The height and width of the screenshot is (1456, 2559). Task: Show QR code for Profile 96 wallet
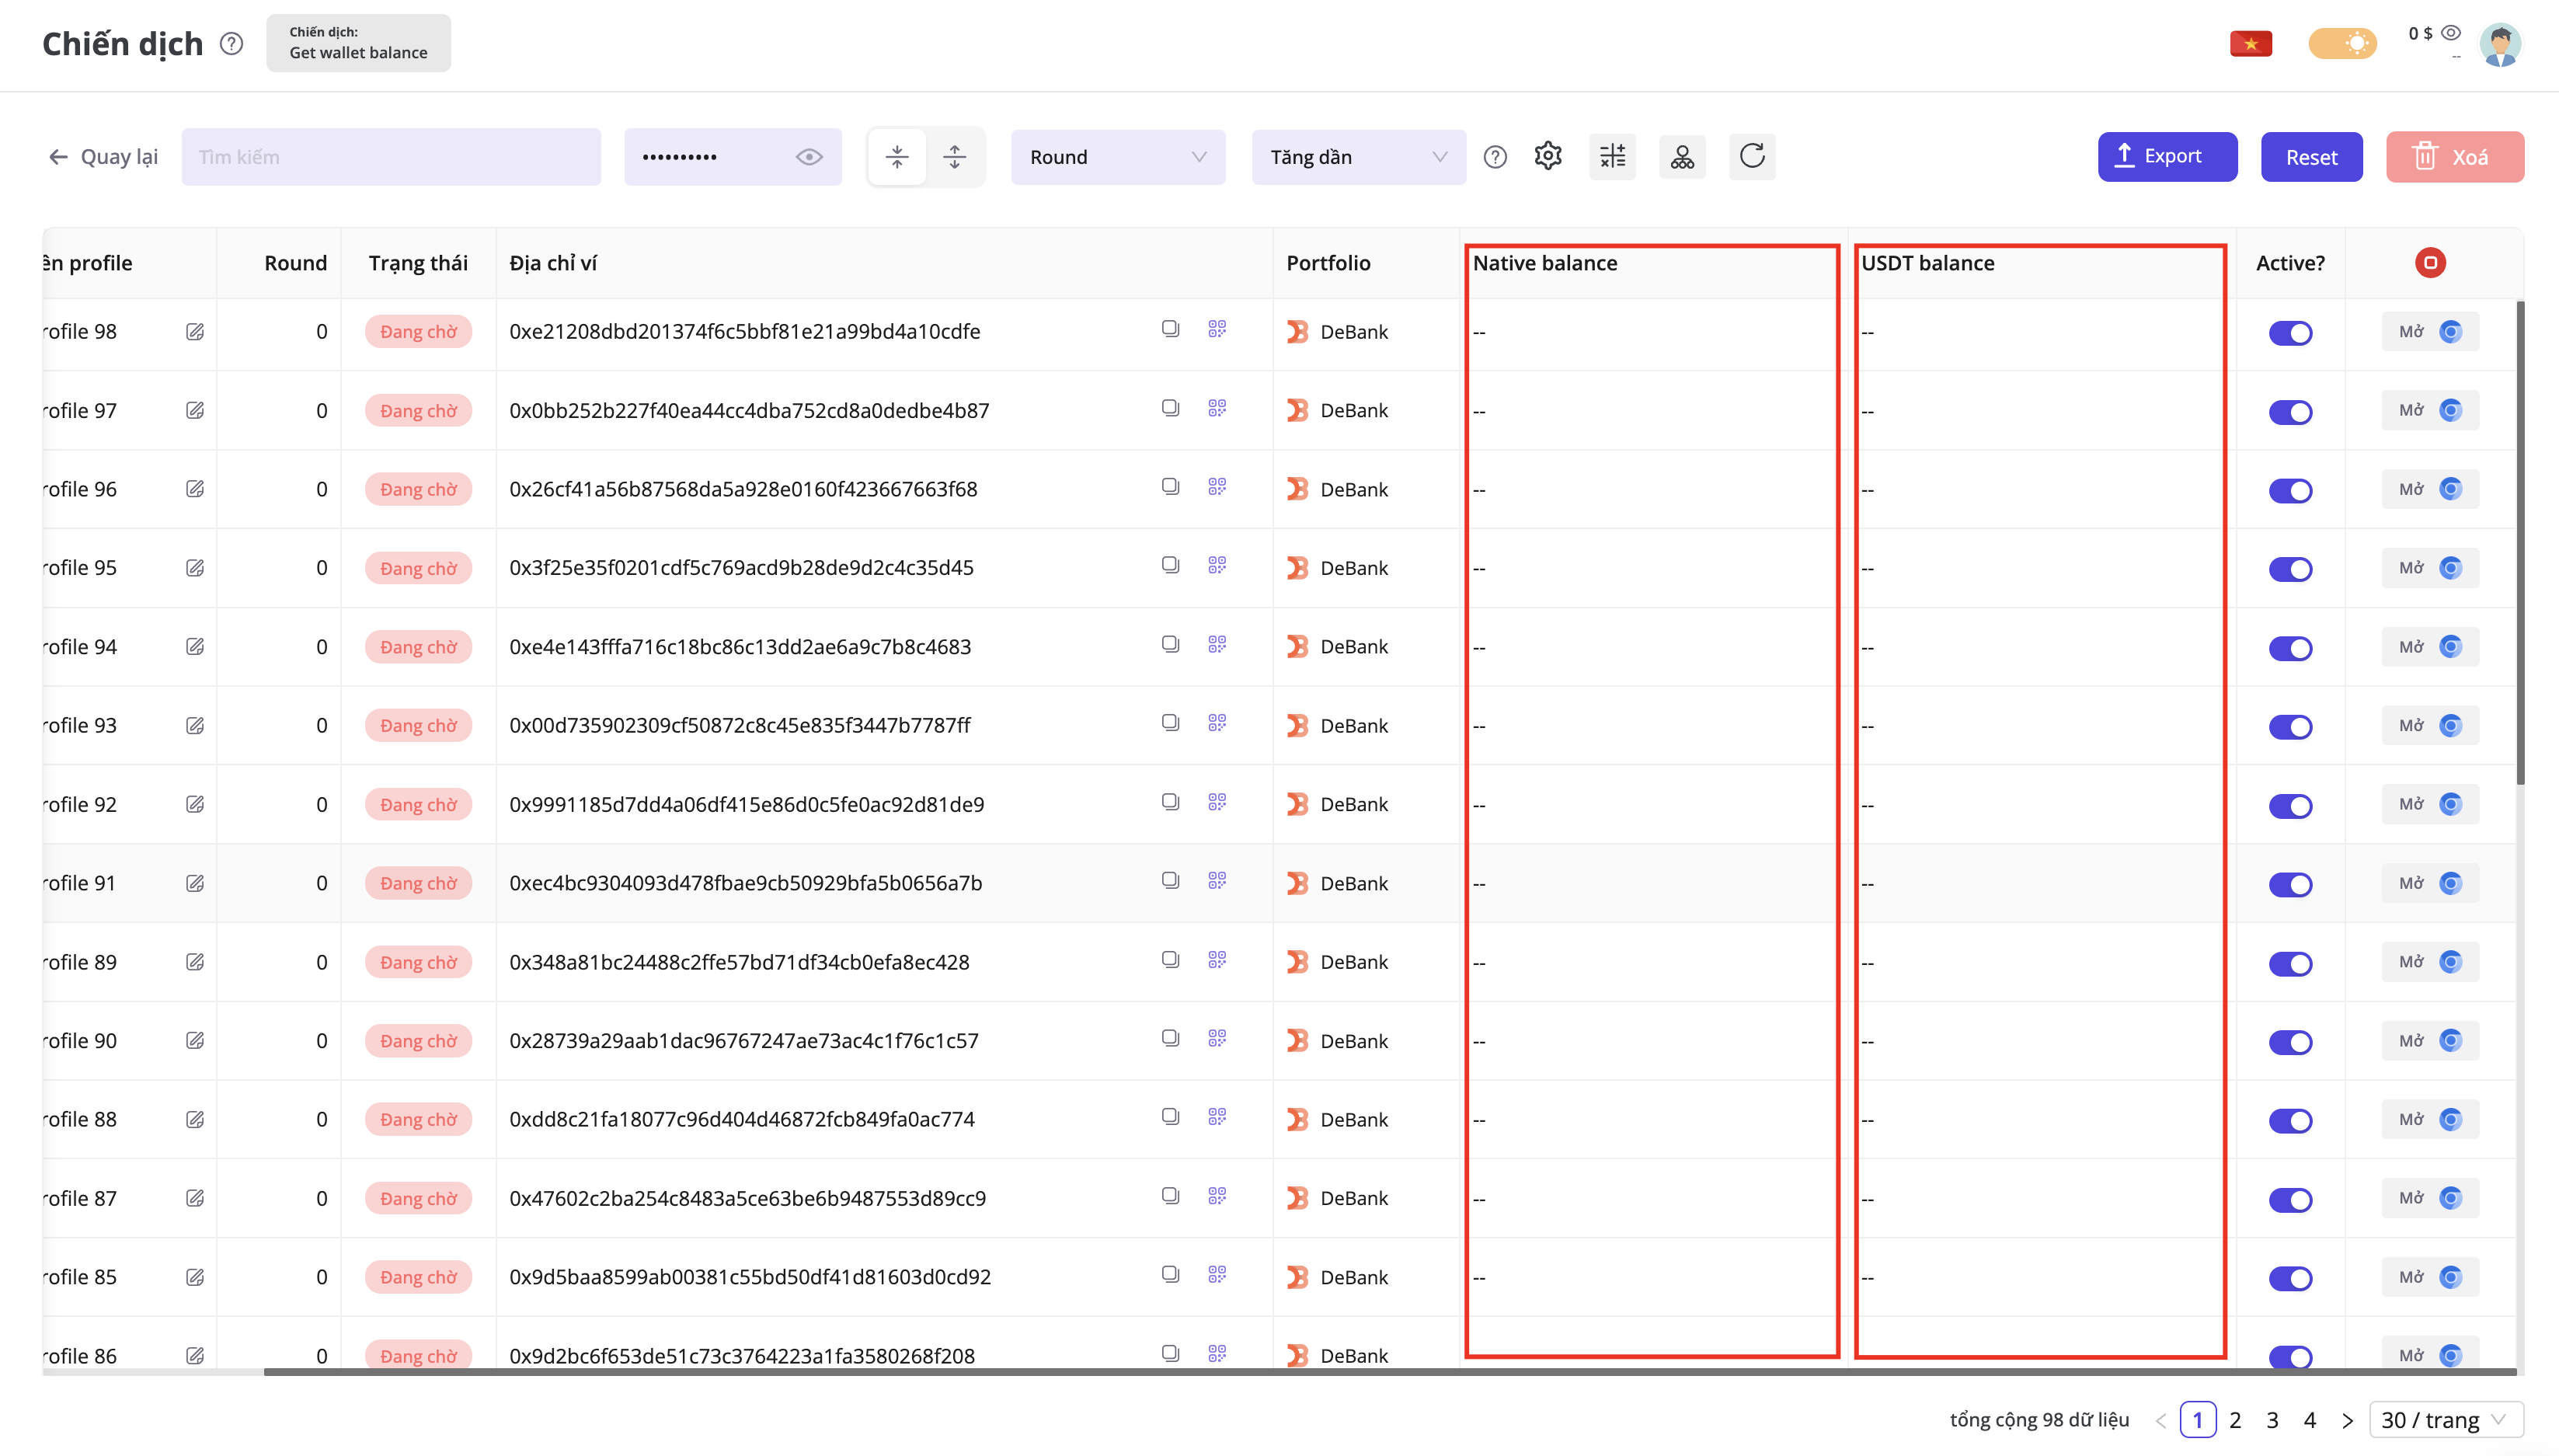coord(1217,487)
